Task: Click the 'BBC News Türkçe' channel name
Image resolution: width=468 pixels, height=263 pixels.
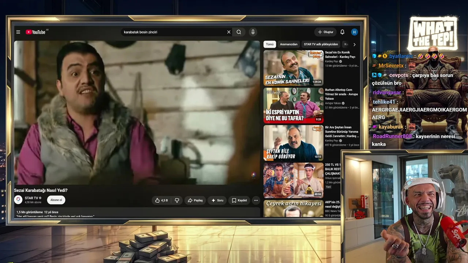Action: pos(333,211)
